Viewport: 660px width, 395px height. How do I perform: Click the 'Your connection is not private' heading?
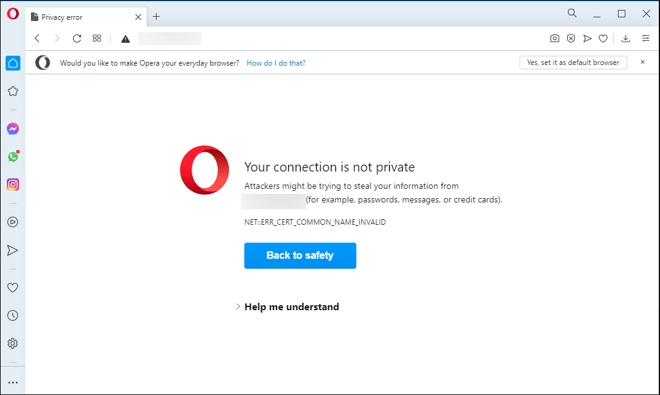point(330,167)
